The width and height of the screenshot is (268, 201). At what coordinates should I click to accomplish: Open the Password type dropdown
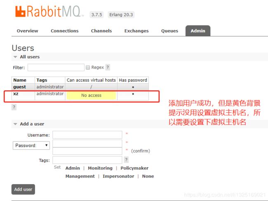click(x=31, y=145)
